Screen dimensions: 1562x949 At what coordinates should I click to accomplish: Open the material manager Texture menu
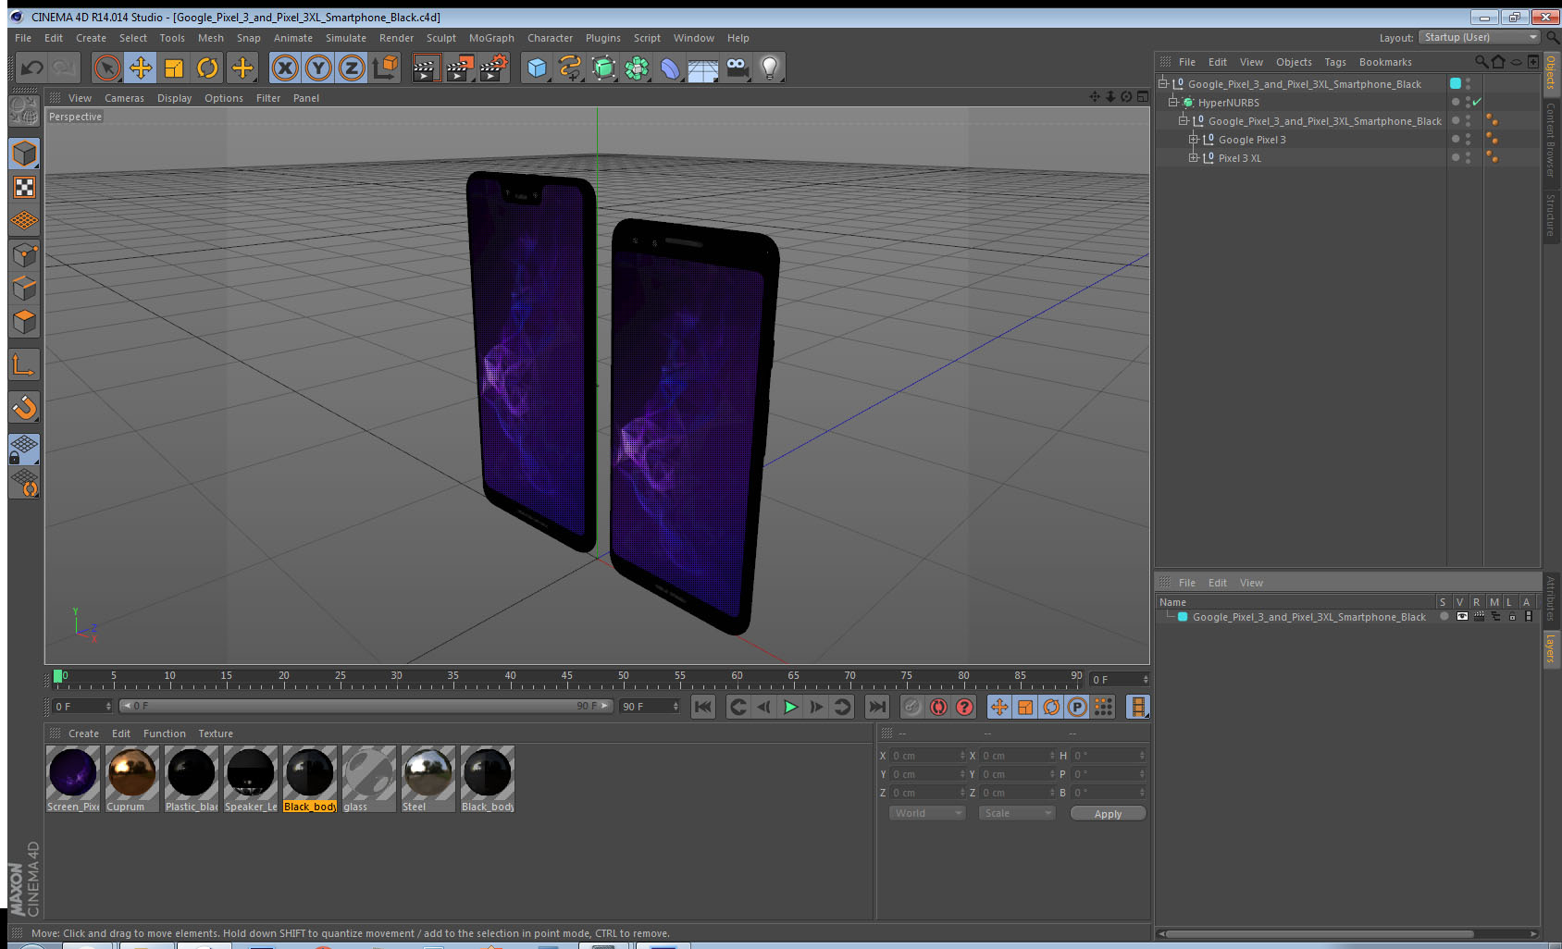click(x=216, y=733)
